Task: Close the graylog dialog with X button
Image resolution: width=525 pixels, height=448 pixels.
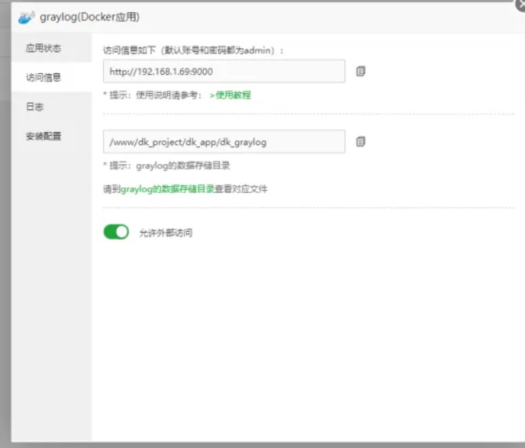Action: click(x=520, y=3)
